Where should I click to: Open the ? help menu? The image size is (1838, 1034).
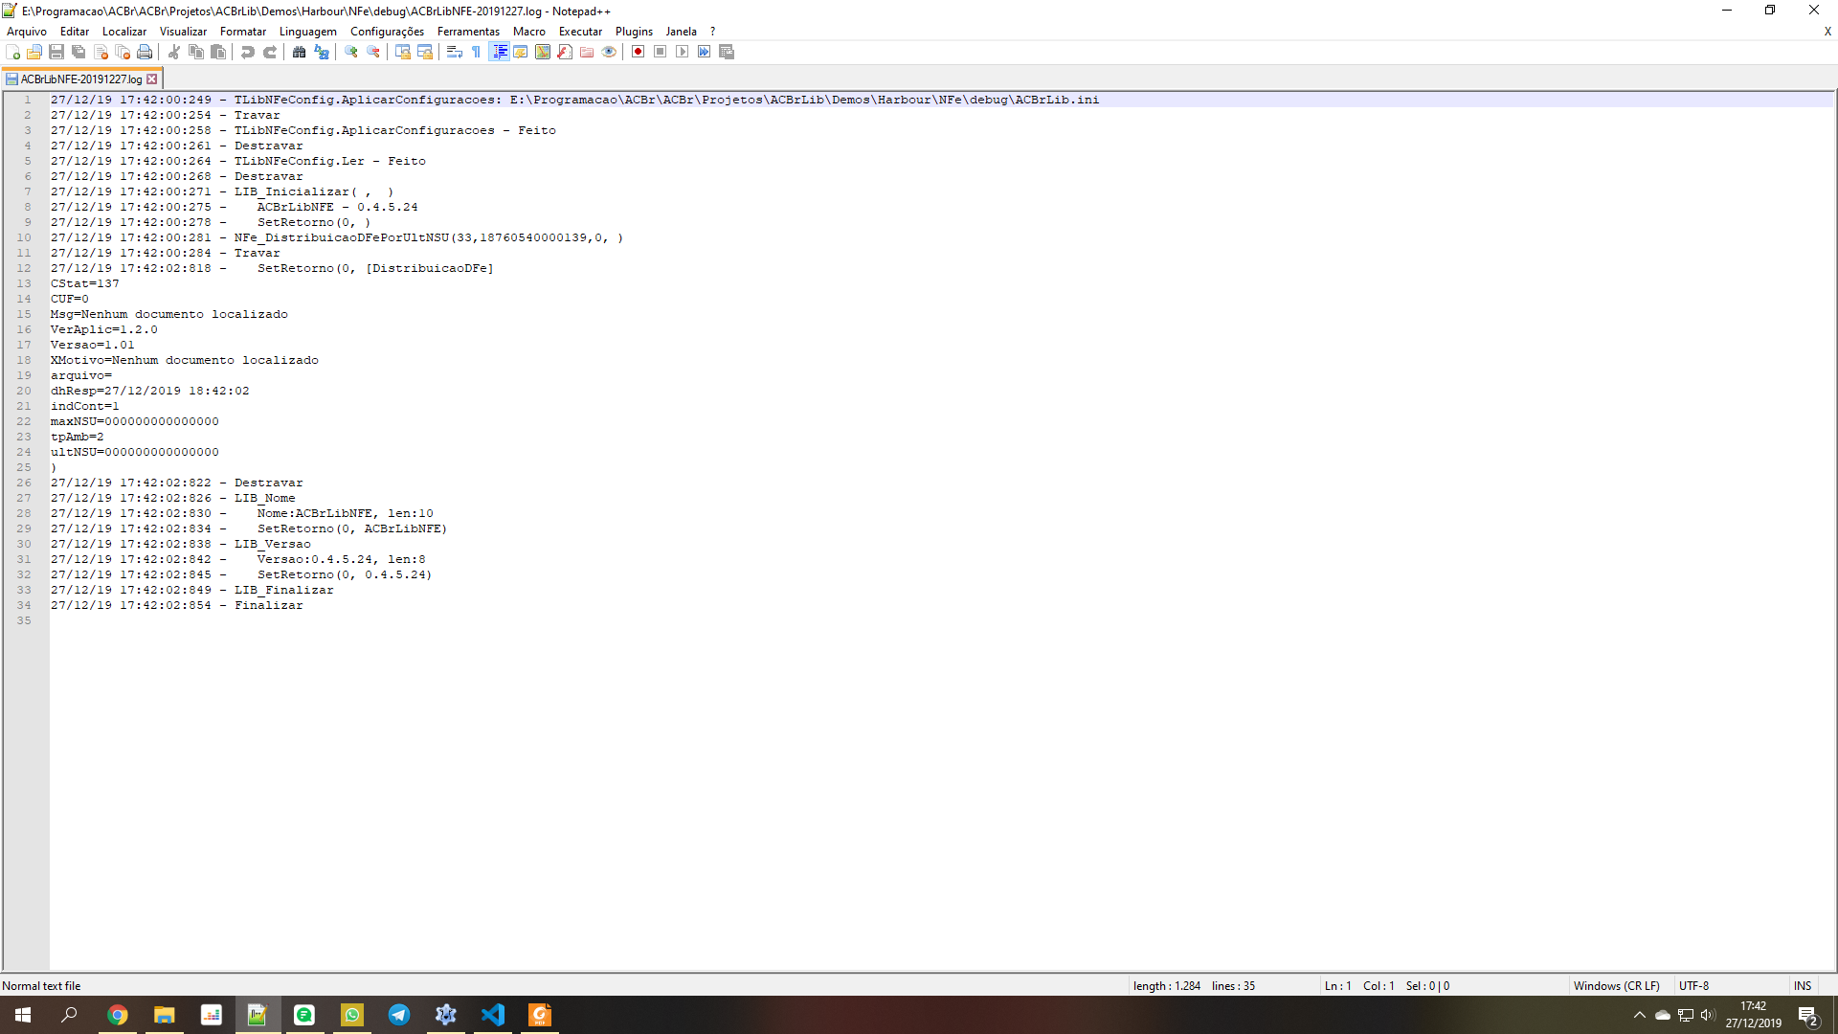pyautogui.click(x=712, y=32)
